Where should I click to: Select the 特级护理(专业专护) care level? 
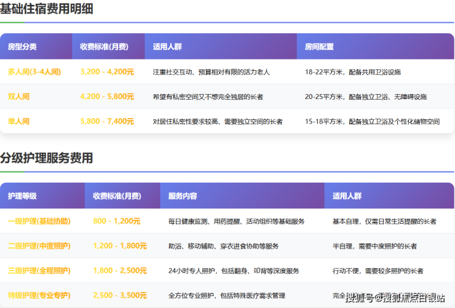pos(39,295)
